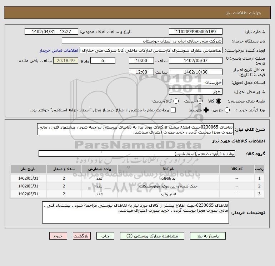The height and width of the screenshot is (266, 275).
Task: Click the row number 3 cell
Action: click(259, 194)
